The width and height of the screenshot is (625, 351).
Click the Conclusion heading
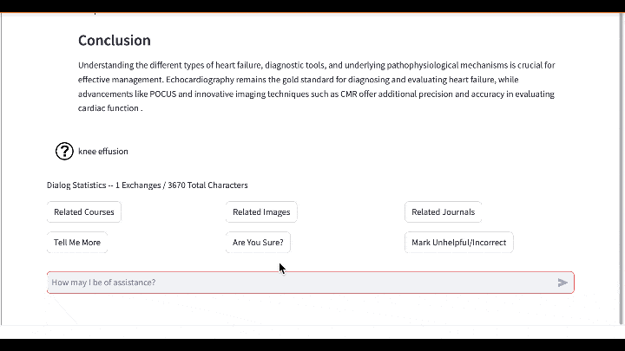tap(114, 41)
